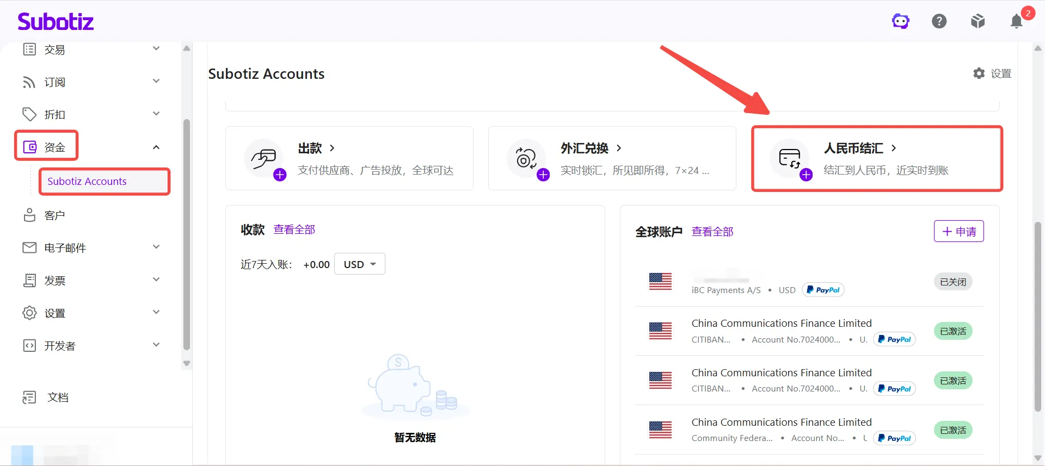Click the 外汇兑换 currency exchange icon
Screen dimensions: 1045x466
click(527, 158)
